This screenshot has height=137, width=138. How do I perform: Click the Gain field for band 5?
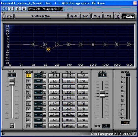pyautogui.click(x=54, y=98)
